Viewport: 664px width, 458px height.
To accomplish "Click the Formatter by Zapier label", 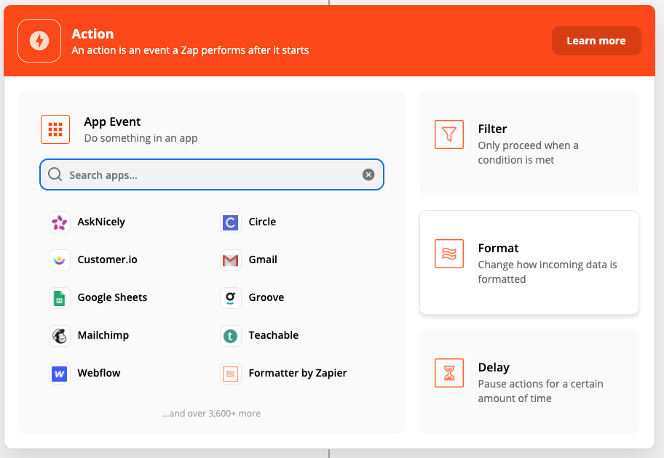I will coord(298,372).
